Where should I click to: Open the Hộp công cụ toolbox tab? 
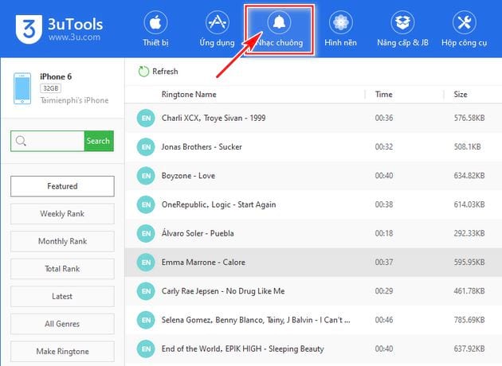pyautogui.click(x=464, y=29)
